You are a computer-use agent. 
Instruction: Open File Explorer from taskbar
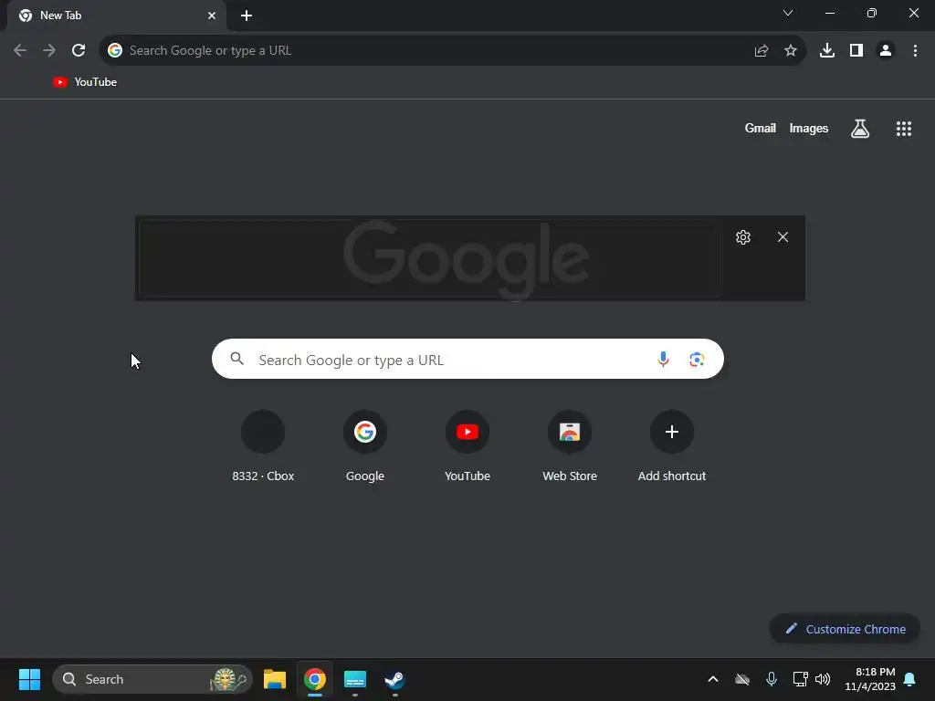click(275, 679)
